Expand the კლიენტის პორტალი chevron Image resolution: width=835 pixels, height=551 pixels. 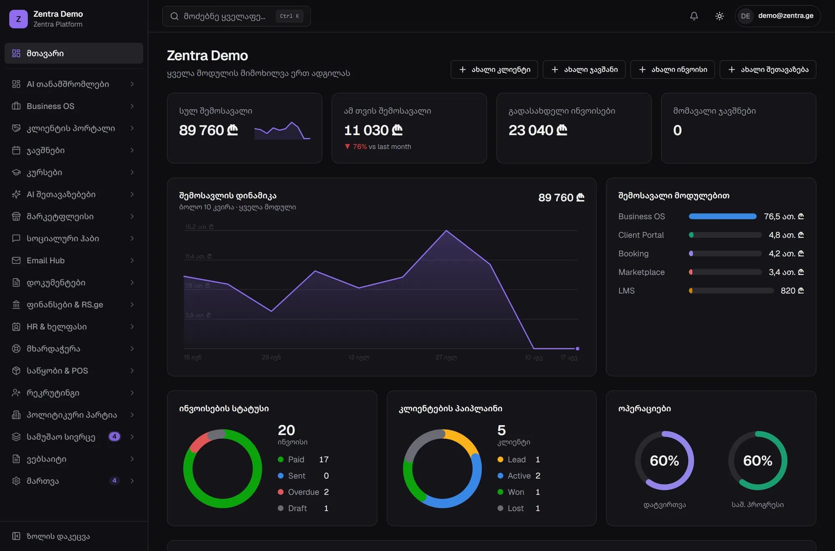coord(132,128)
